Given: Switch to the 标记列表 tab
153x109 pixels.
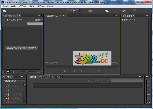Looking at the screenshot, I should (56, 77).
